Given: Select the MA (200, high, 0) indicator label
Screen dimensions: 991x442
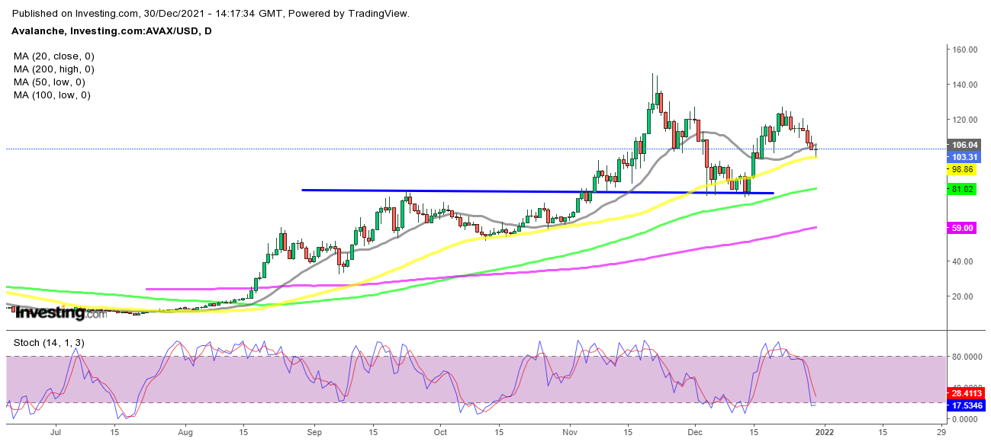Looking at the screenshot, I should (x=53, y=69).
